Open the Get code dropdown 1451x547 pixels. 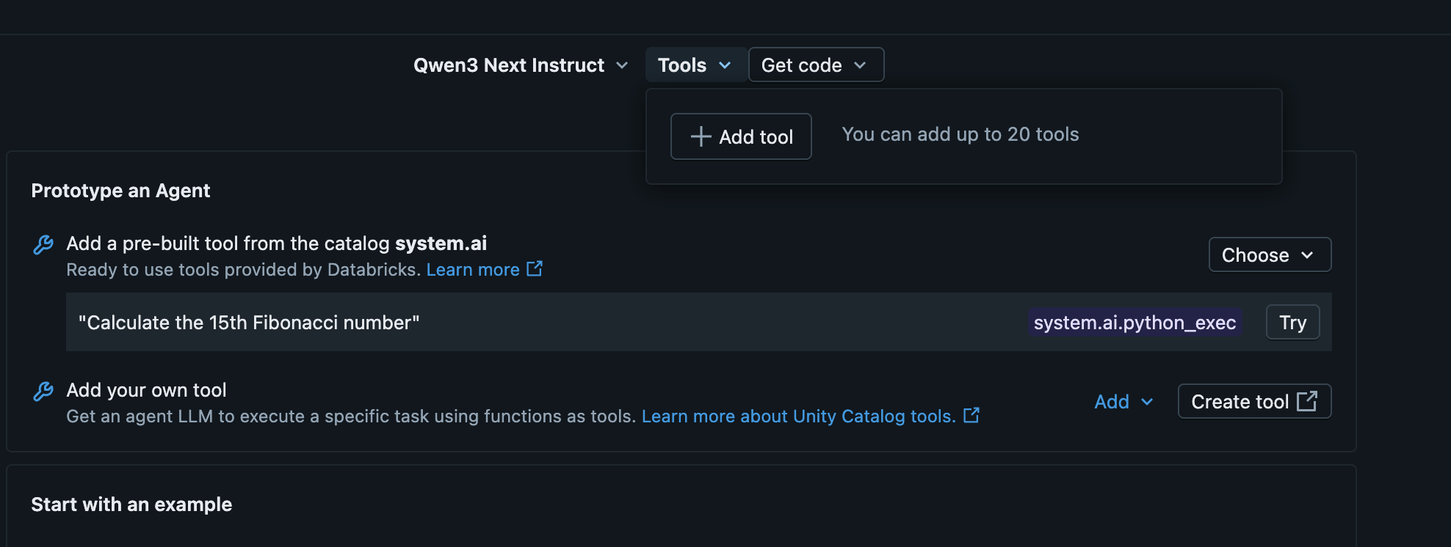[816, 65]
